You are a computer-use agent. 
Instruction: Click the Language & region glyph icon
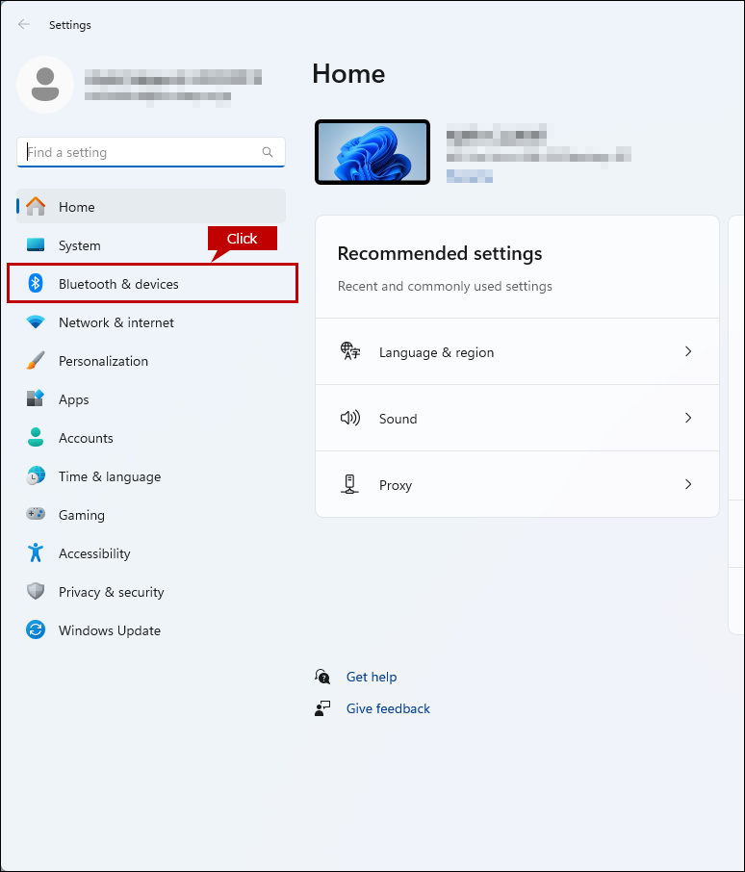[x=349, y=351]
